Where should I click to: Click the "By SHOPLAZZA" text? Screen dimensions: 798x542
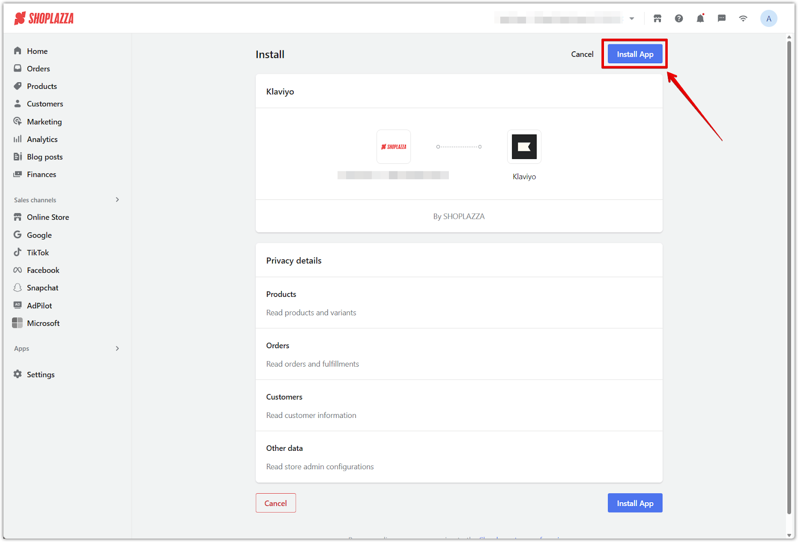(459, 216)
